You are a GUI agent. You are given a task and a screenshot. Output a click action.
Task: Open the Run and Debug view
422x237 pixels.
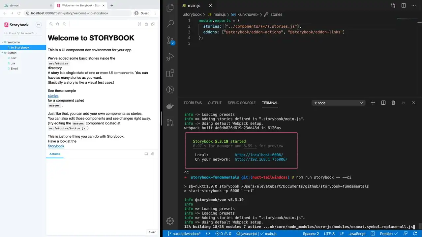[170, 57]
